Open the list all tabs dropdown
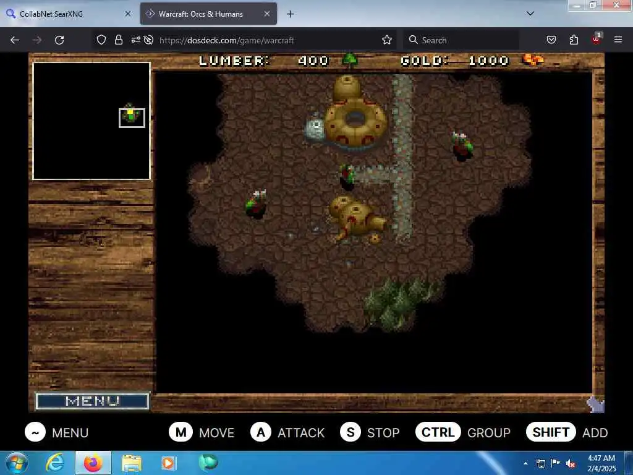This screenshot has height=475, width=633. pyautogui.click(x=530, y=14)
